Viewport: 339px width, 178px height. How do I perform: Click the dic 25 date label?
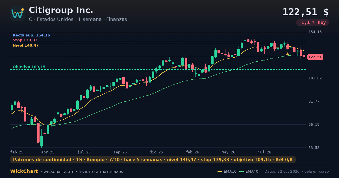[156, 152]
